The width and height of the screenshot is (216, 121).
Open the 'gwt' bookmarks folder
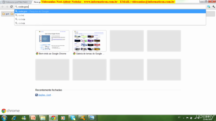point(6,14)
